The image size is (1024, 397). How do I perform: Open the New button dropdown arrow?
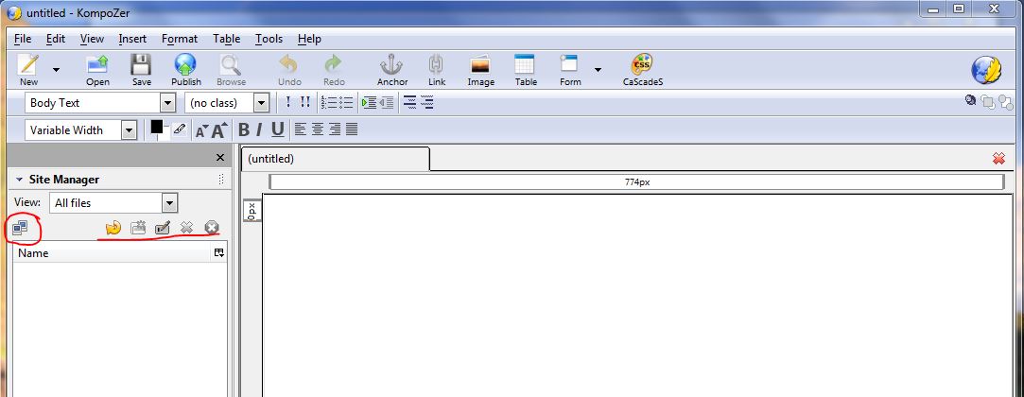56,70
